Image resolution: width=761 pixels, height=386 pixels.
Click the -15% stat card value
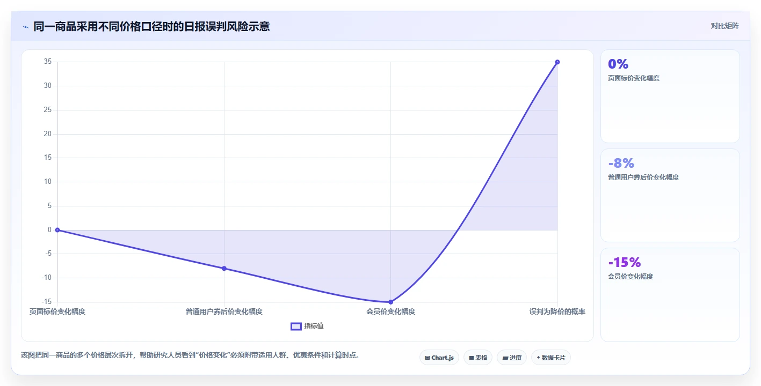point(625,262)
